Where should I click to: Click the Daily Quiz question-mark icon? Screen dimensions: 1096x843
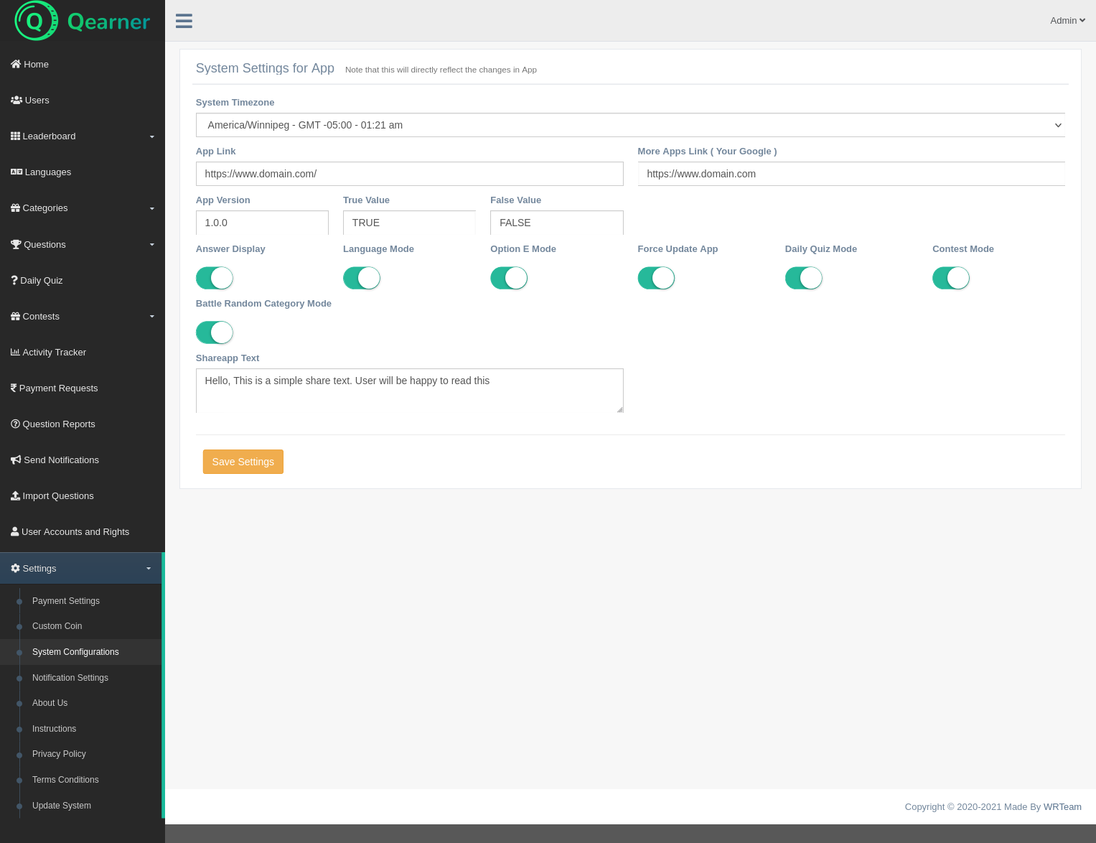click(14, 280)
